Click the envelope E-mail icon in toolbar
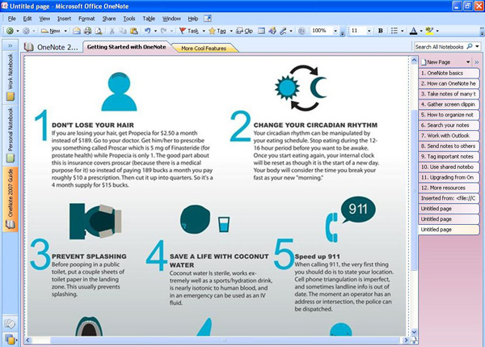The width and height of the screenshot is (485, 347). pyautogui.click(x=77, y=31)
